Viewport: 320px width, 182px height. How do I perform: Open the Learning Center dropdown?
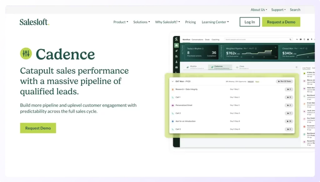[x=215, y=22]
